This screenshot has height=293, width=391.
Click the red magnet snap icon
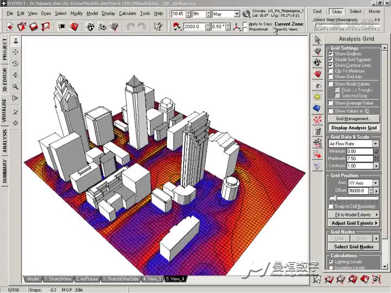(177, 27)
